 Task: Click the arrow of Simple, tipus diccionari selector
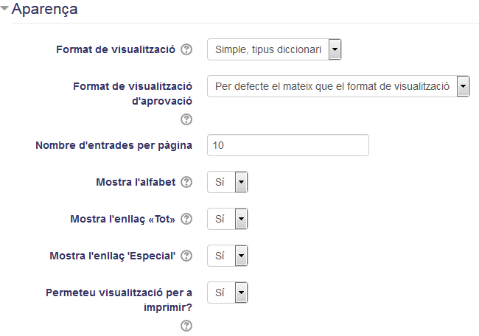click(335, 49)
